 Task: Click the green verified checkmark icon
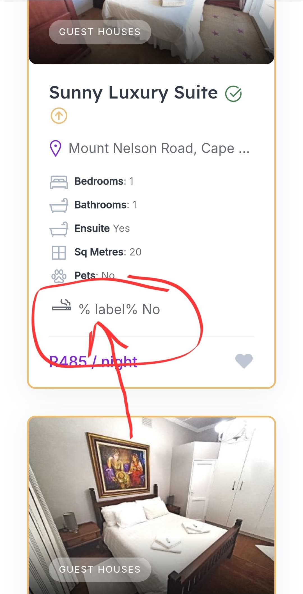coord(233,94)
